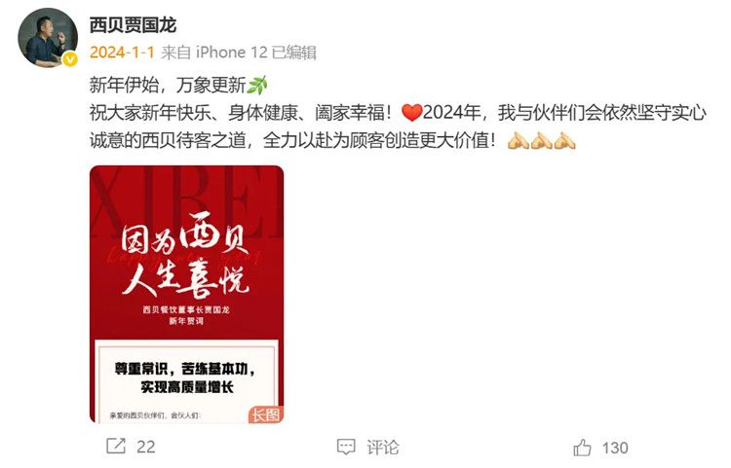
Task: View edit history via 已编辑 label
Action: point(293,53)
